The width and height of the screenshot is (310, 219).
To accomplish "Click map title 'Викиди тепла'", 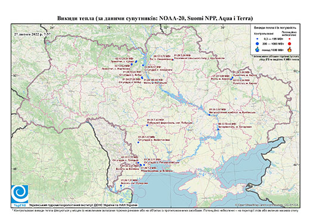I will click(x=155, y=18).
